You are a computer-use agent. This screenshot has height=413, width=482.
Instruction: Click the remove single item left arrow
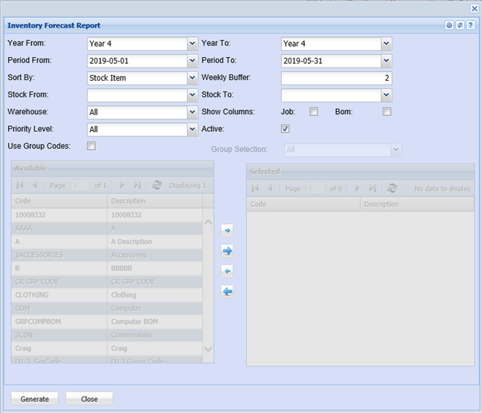click(228, 271)
